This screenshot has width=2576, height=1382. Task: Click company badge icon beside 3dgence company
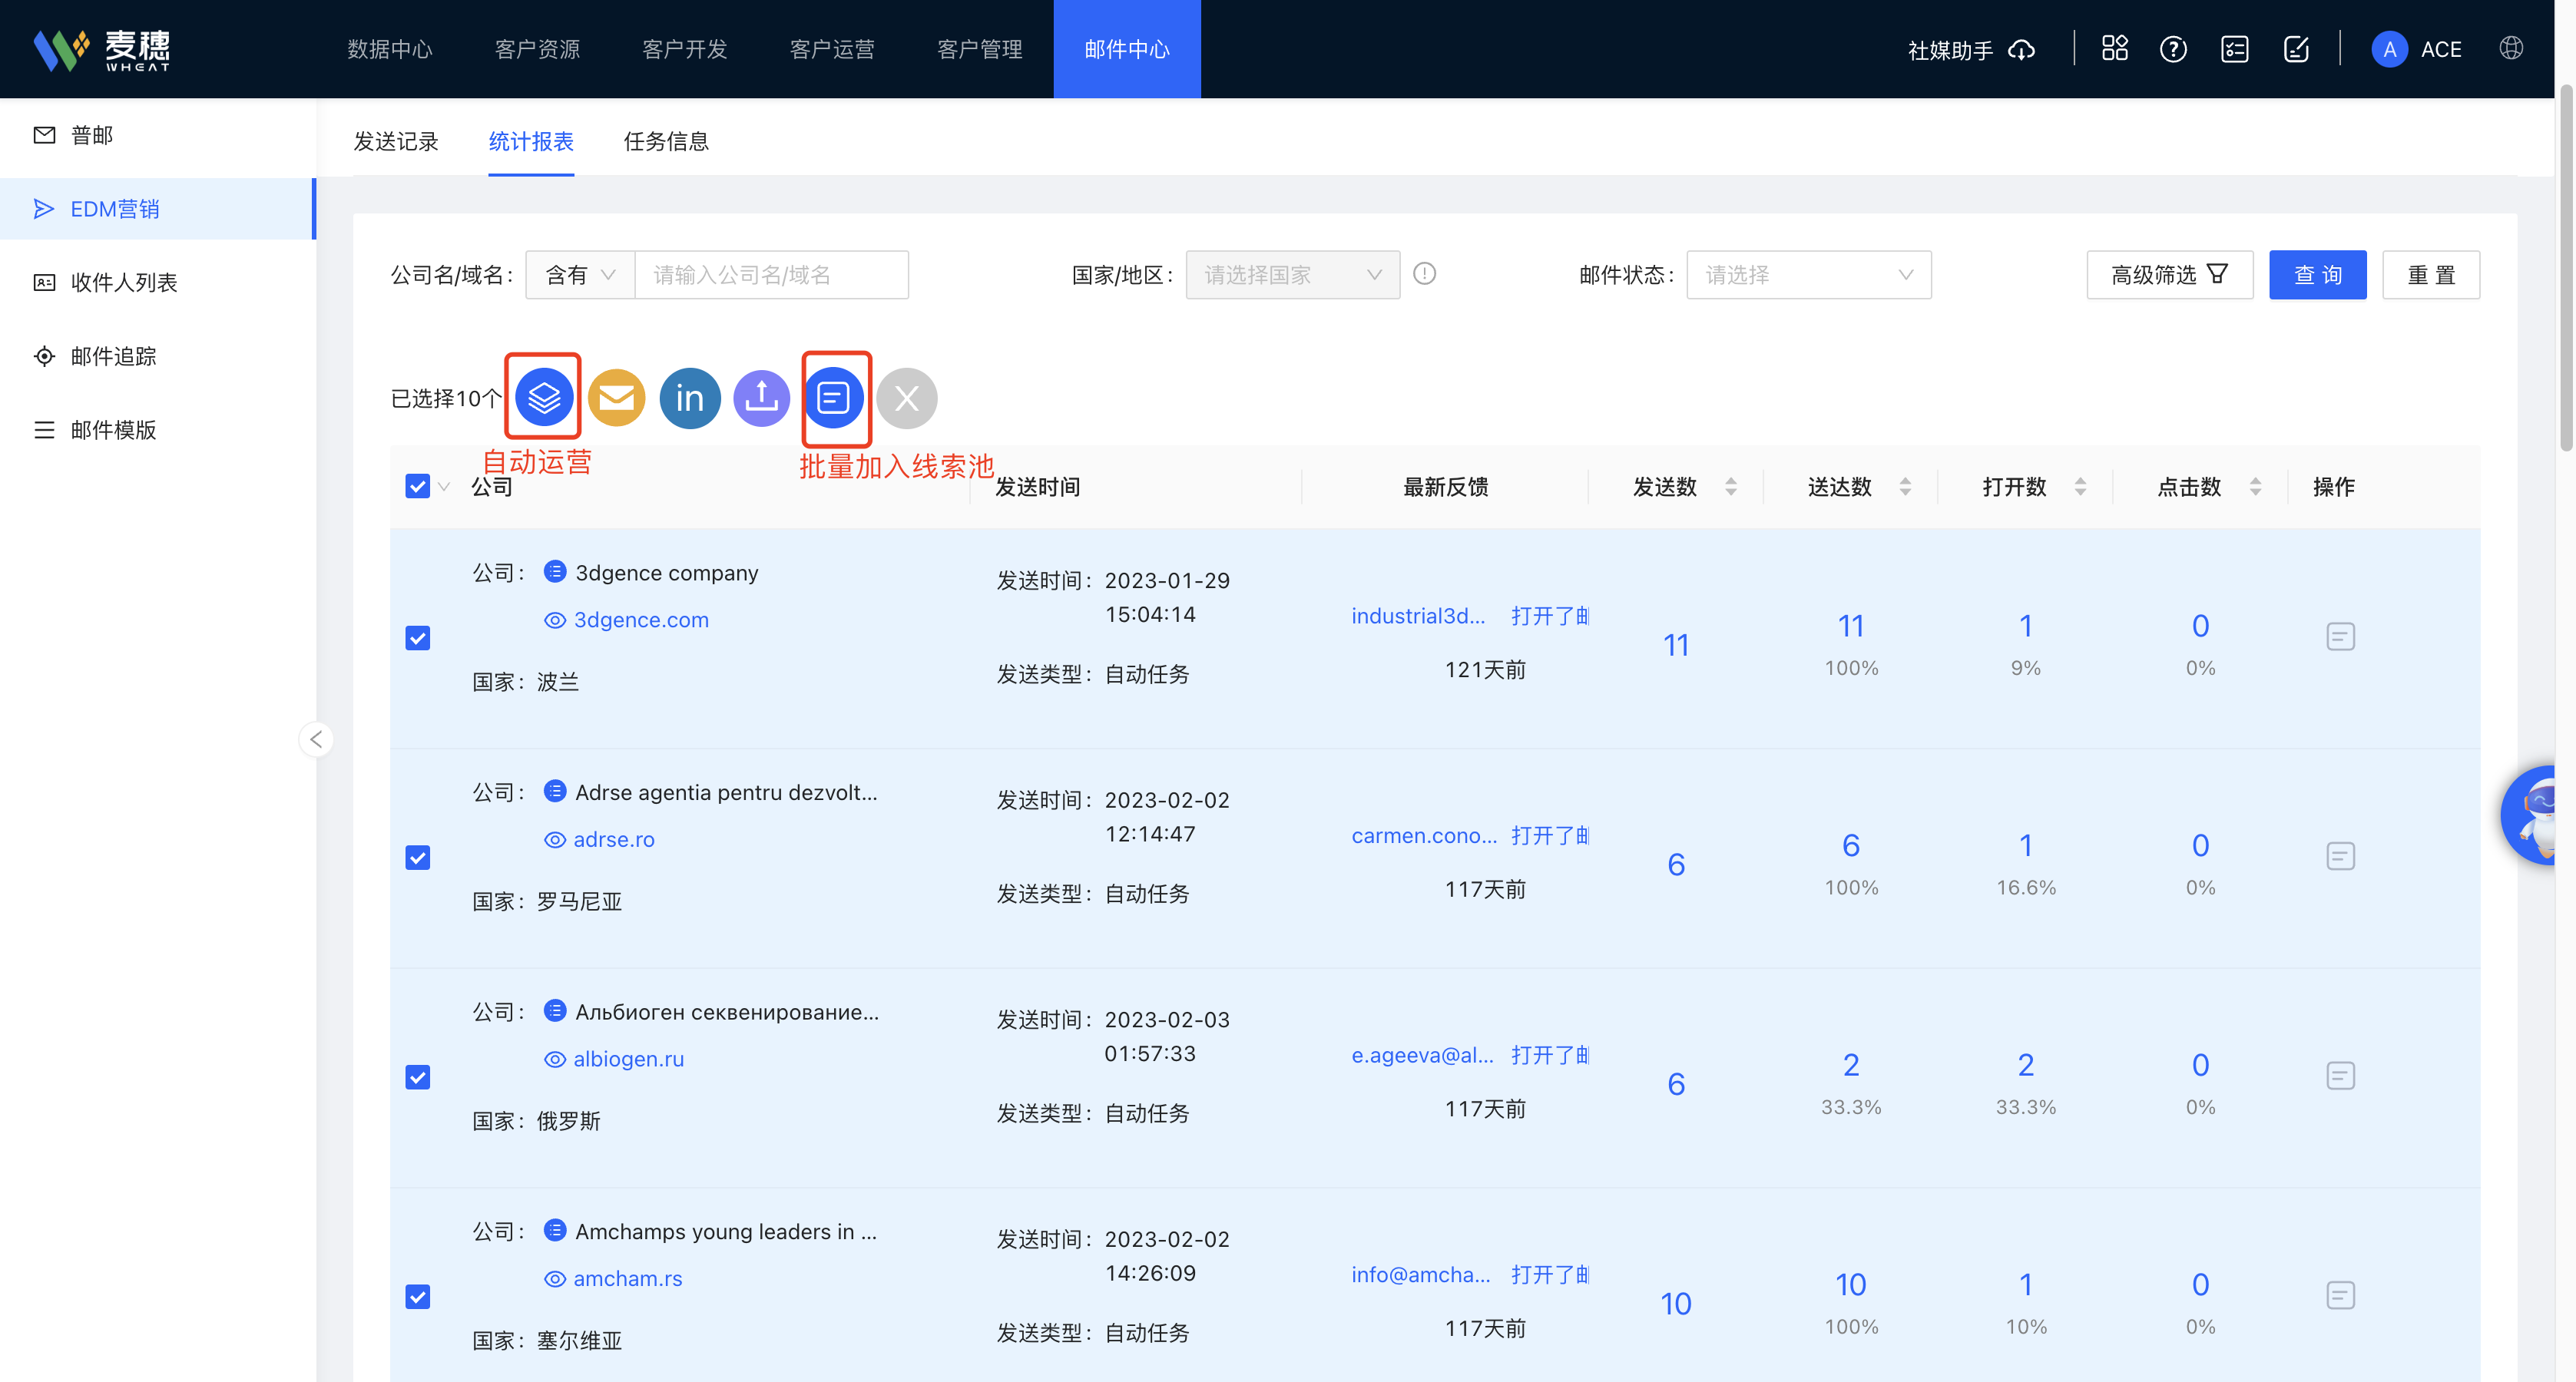tap(555, 571)
